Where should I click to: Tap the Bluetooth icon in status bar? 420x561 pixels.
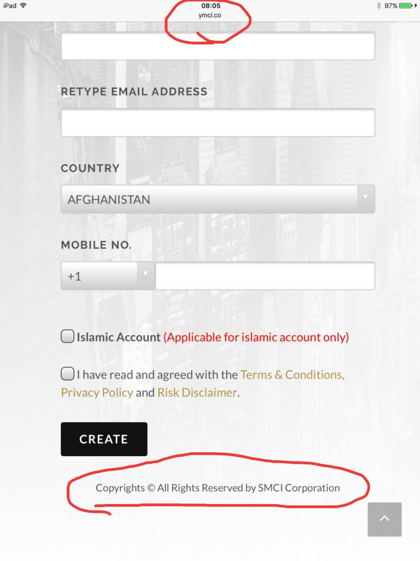379,6
